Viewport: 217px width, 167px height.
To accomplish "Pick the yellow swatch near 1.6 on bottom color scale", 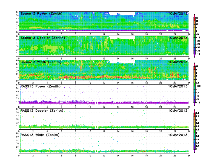I will 195,125.
